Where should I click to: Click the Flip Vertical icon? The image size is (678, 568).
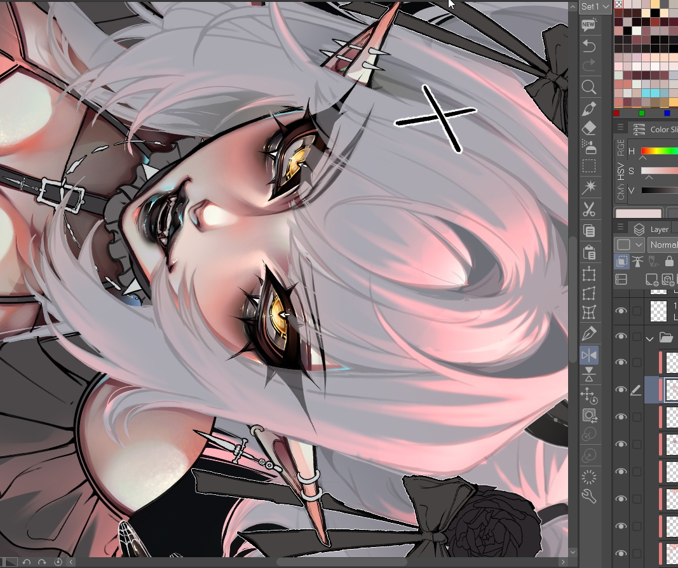[x=589, y=374]
